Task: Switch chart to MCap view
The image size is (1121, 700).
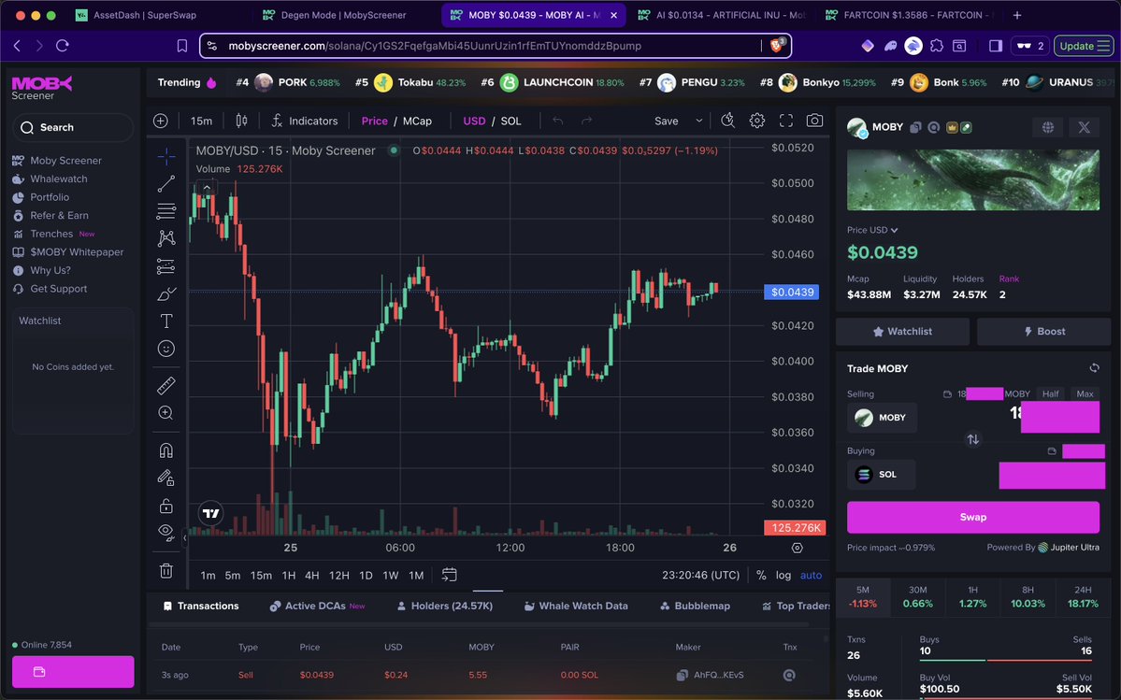Action: pos(418,121)
